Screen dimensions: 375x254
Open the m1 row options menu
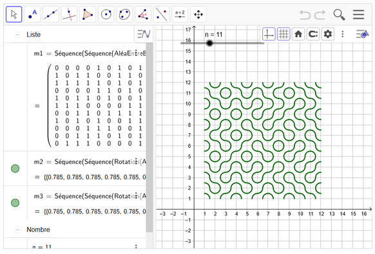[x=136, y=53]
